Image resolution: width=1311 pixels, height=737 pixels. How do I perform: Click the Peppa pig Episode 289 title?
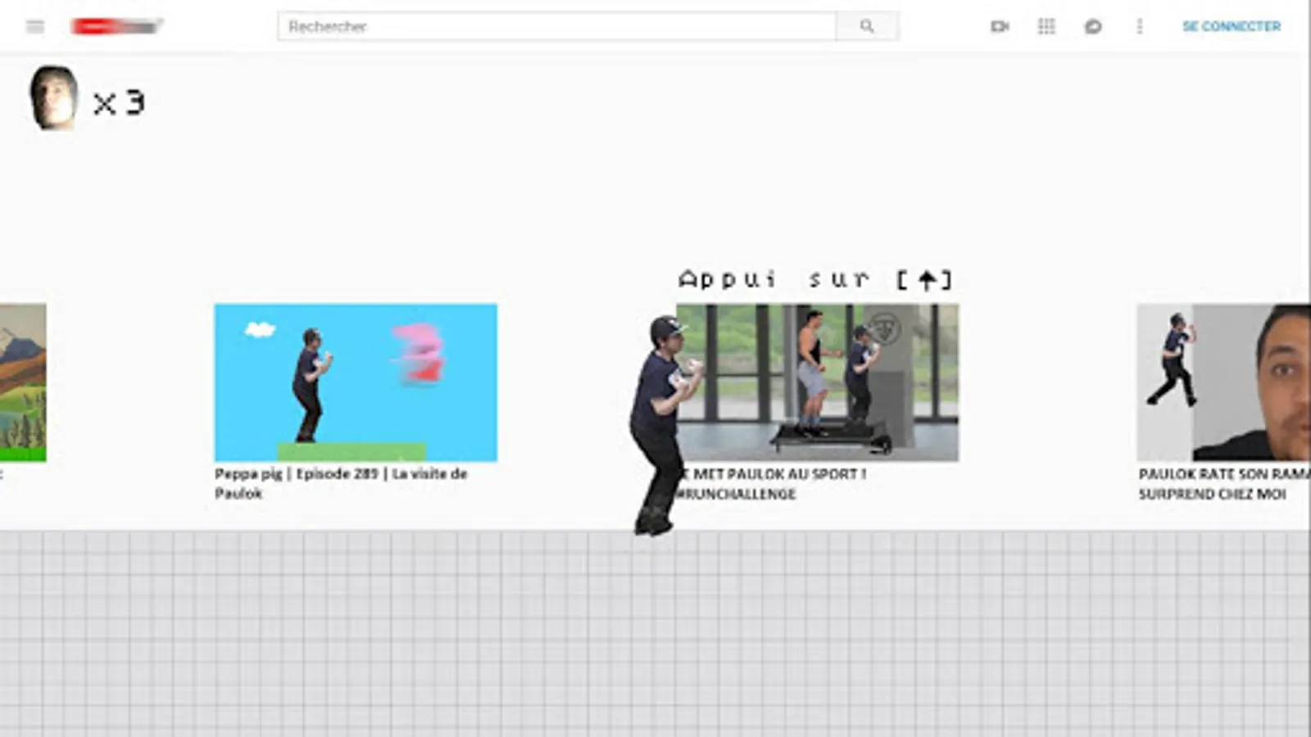341,483
